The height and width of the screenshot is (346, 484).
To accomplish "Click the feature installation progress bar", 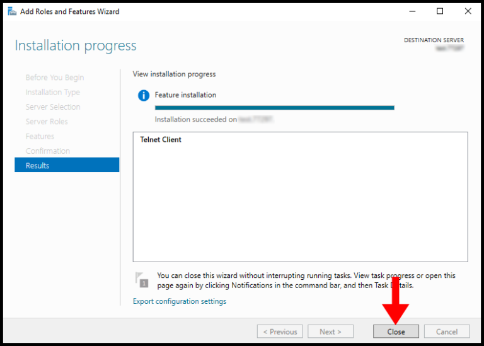I will (274, 108).
